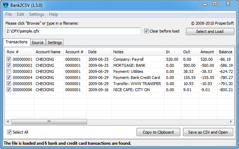Screen dimensions: 239x149
Task: Click the Notes column header
Action: tap(138, 52)
